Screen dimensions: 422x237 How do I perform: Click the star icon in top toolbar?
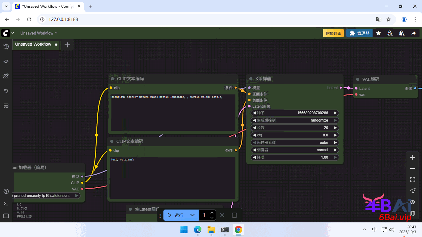point(378,33)
